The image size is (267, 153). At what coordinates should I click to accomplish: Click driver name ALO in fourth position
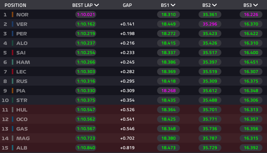click(x=22, y=43)
